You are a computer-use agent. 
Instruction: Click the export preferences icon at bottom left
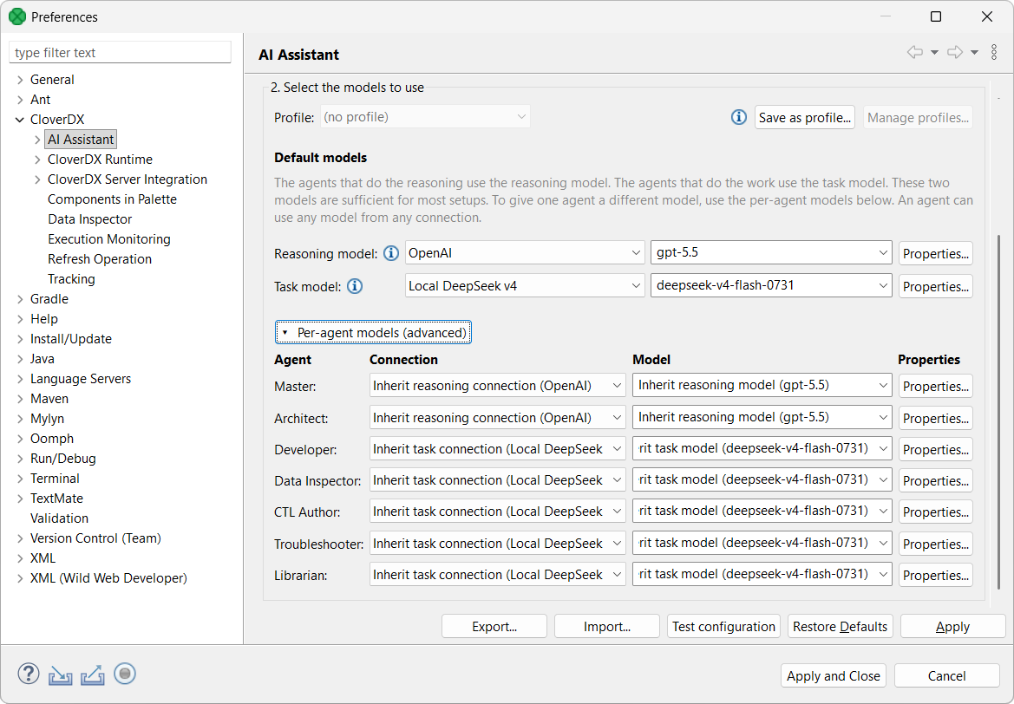[x=93, y=675]
